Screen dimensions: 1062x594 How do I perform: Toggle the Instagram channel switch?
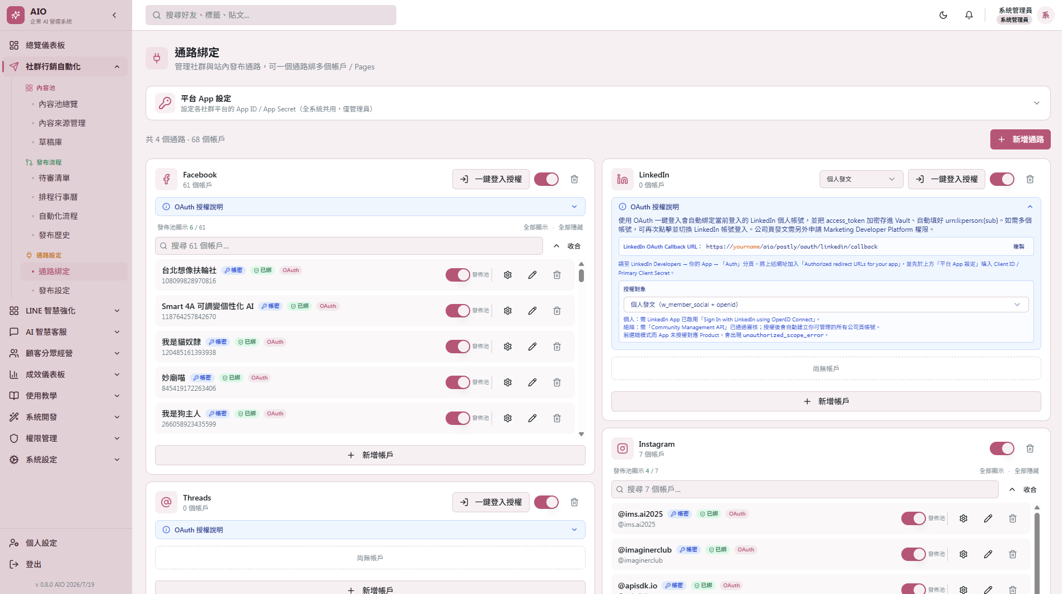tap(1002, 448)
